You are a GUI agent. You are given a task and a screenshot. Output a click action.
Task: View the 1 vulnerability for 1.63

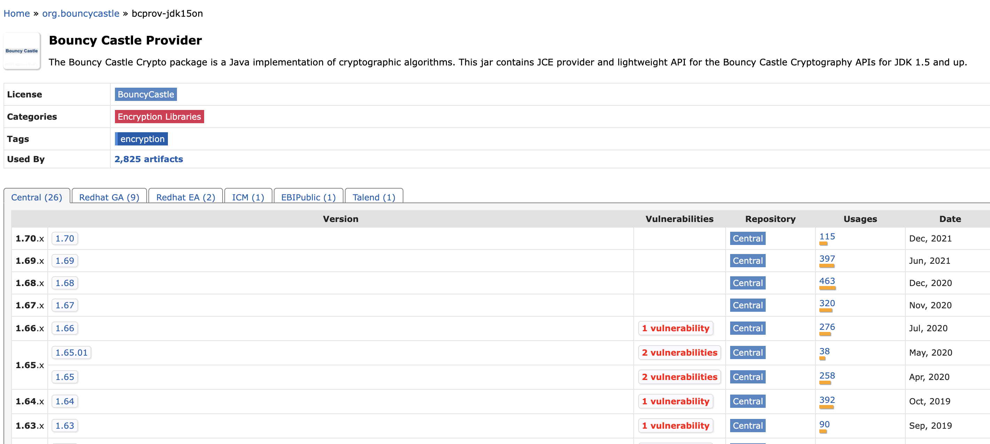[676, 426]
